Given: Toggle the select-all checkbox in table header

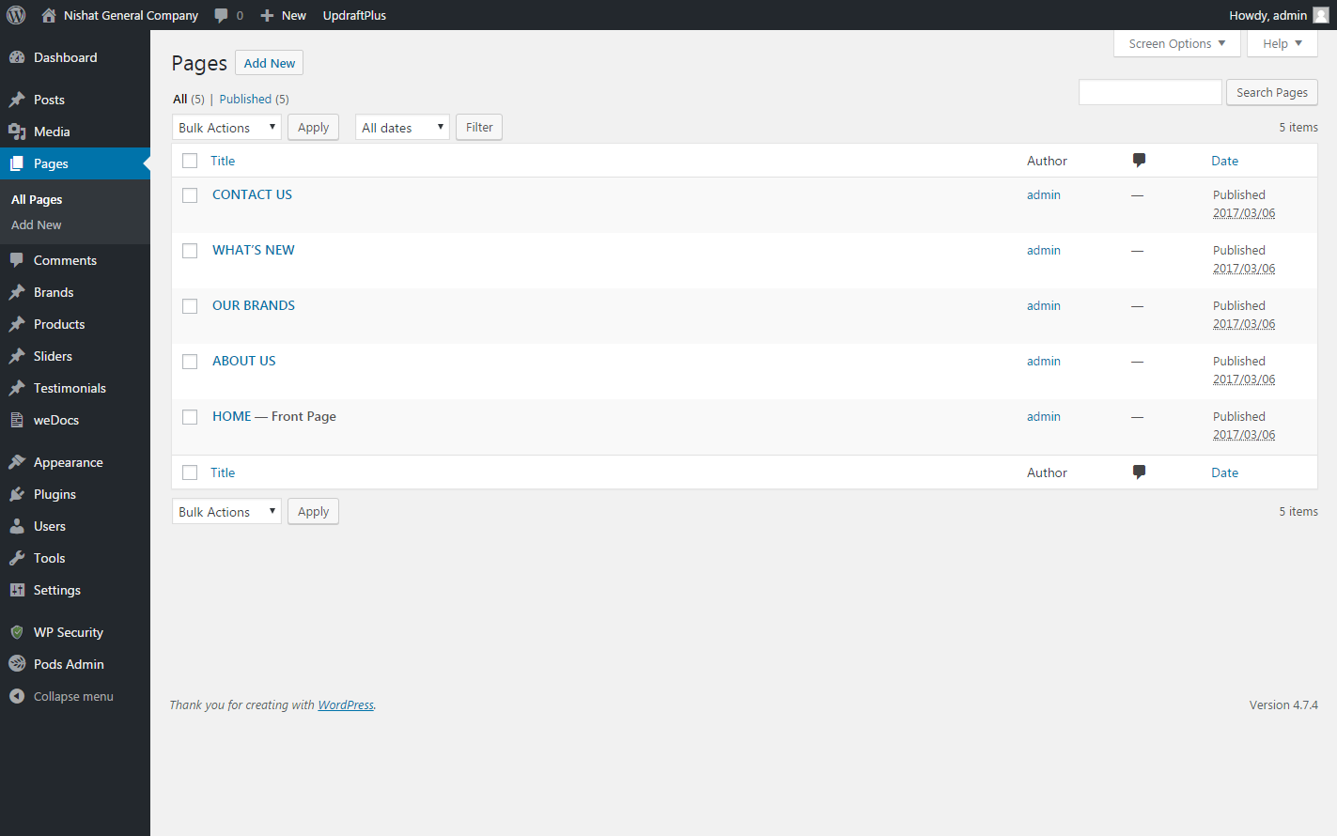Looking at the screenshot, I should coord(190,161).
